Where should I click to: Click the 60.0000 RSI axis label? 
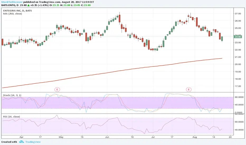pos(239,122)
